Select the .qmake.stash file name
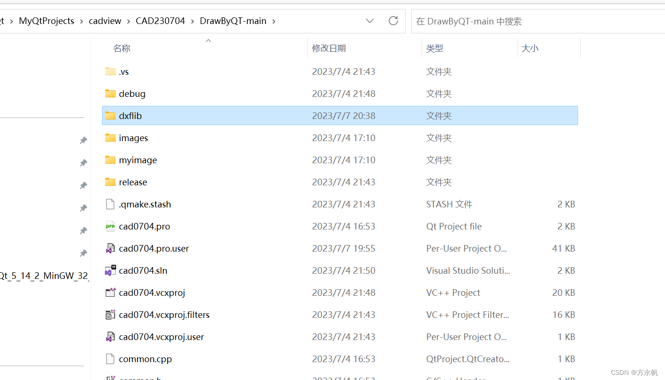This screenshot has height=380, width=665. coord(145,204)
